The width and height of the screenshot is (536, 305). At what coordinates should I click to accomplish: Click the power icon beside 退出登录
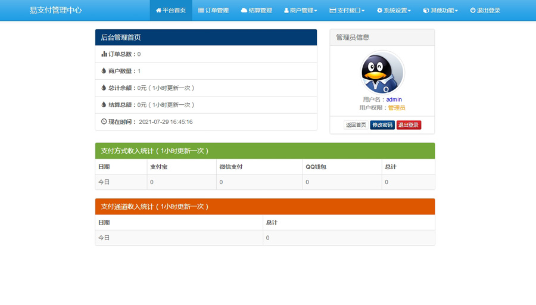coord(473,11)
